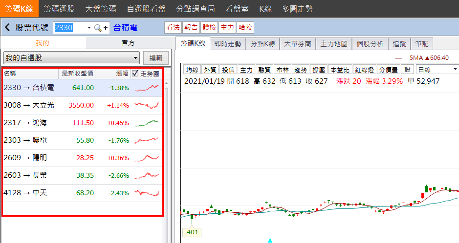This screenshot has width=459, height=243.
Task: Click the plus icon to add stock
Action: pos(106,28)
